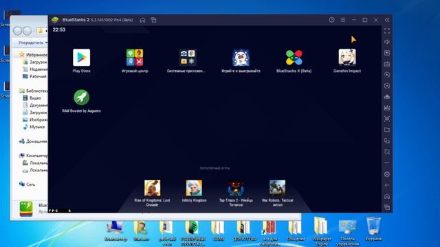440x247 pixels.
Task: Launch BlueStacks X (Beta)
Action: pos(294,58)
